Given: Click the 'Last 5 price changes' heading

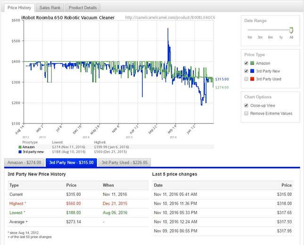Looking at the screenshot, I should (175, 174).
